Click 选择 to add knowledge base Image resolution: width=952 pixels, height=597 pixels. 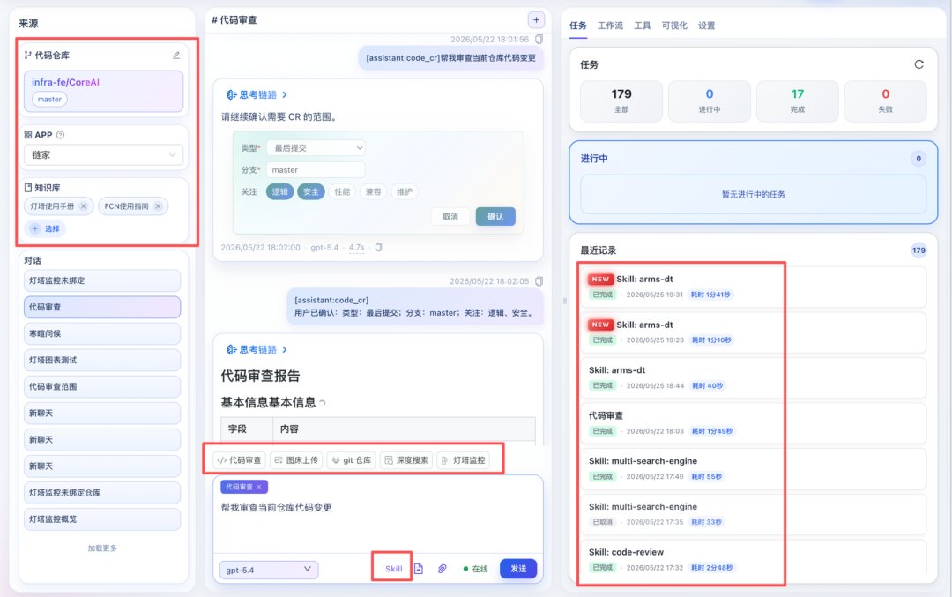coord(46,229)
